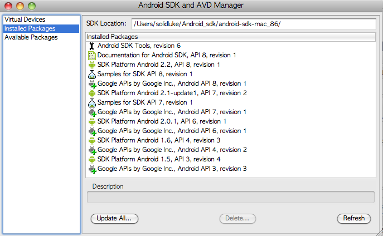This screenshot has width=383, height=236.
Task: Click the android icon for SDK Platform 2.2
Action: 92,65
